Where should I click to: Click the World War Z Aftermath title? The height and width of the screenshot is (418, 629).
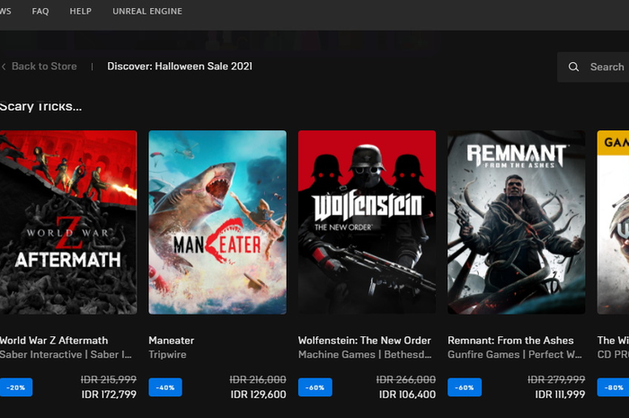point(54,340)
